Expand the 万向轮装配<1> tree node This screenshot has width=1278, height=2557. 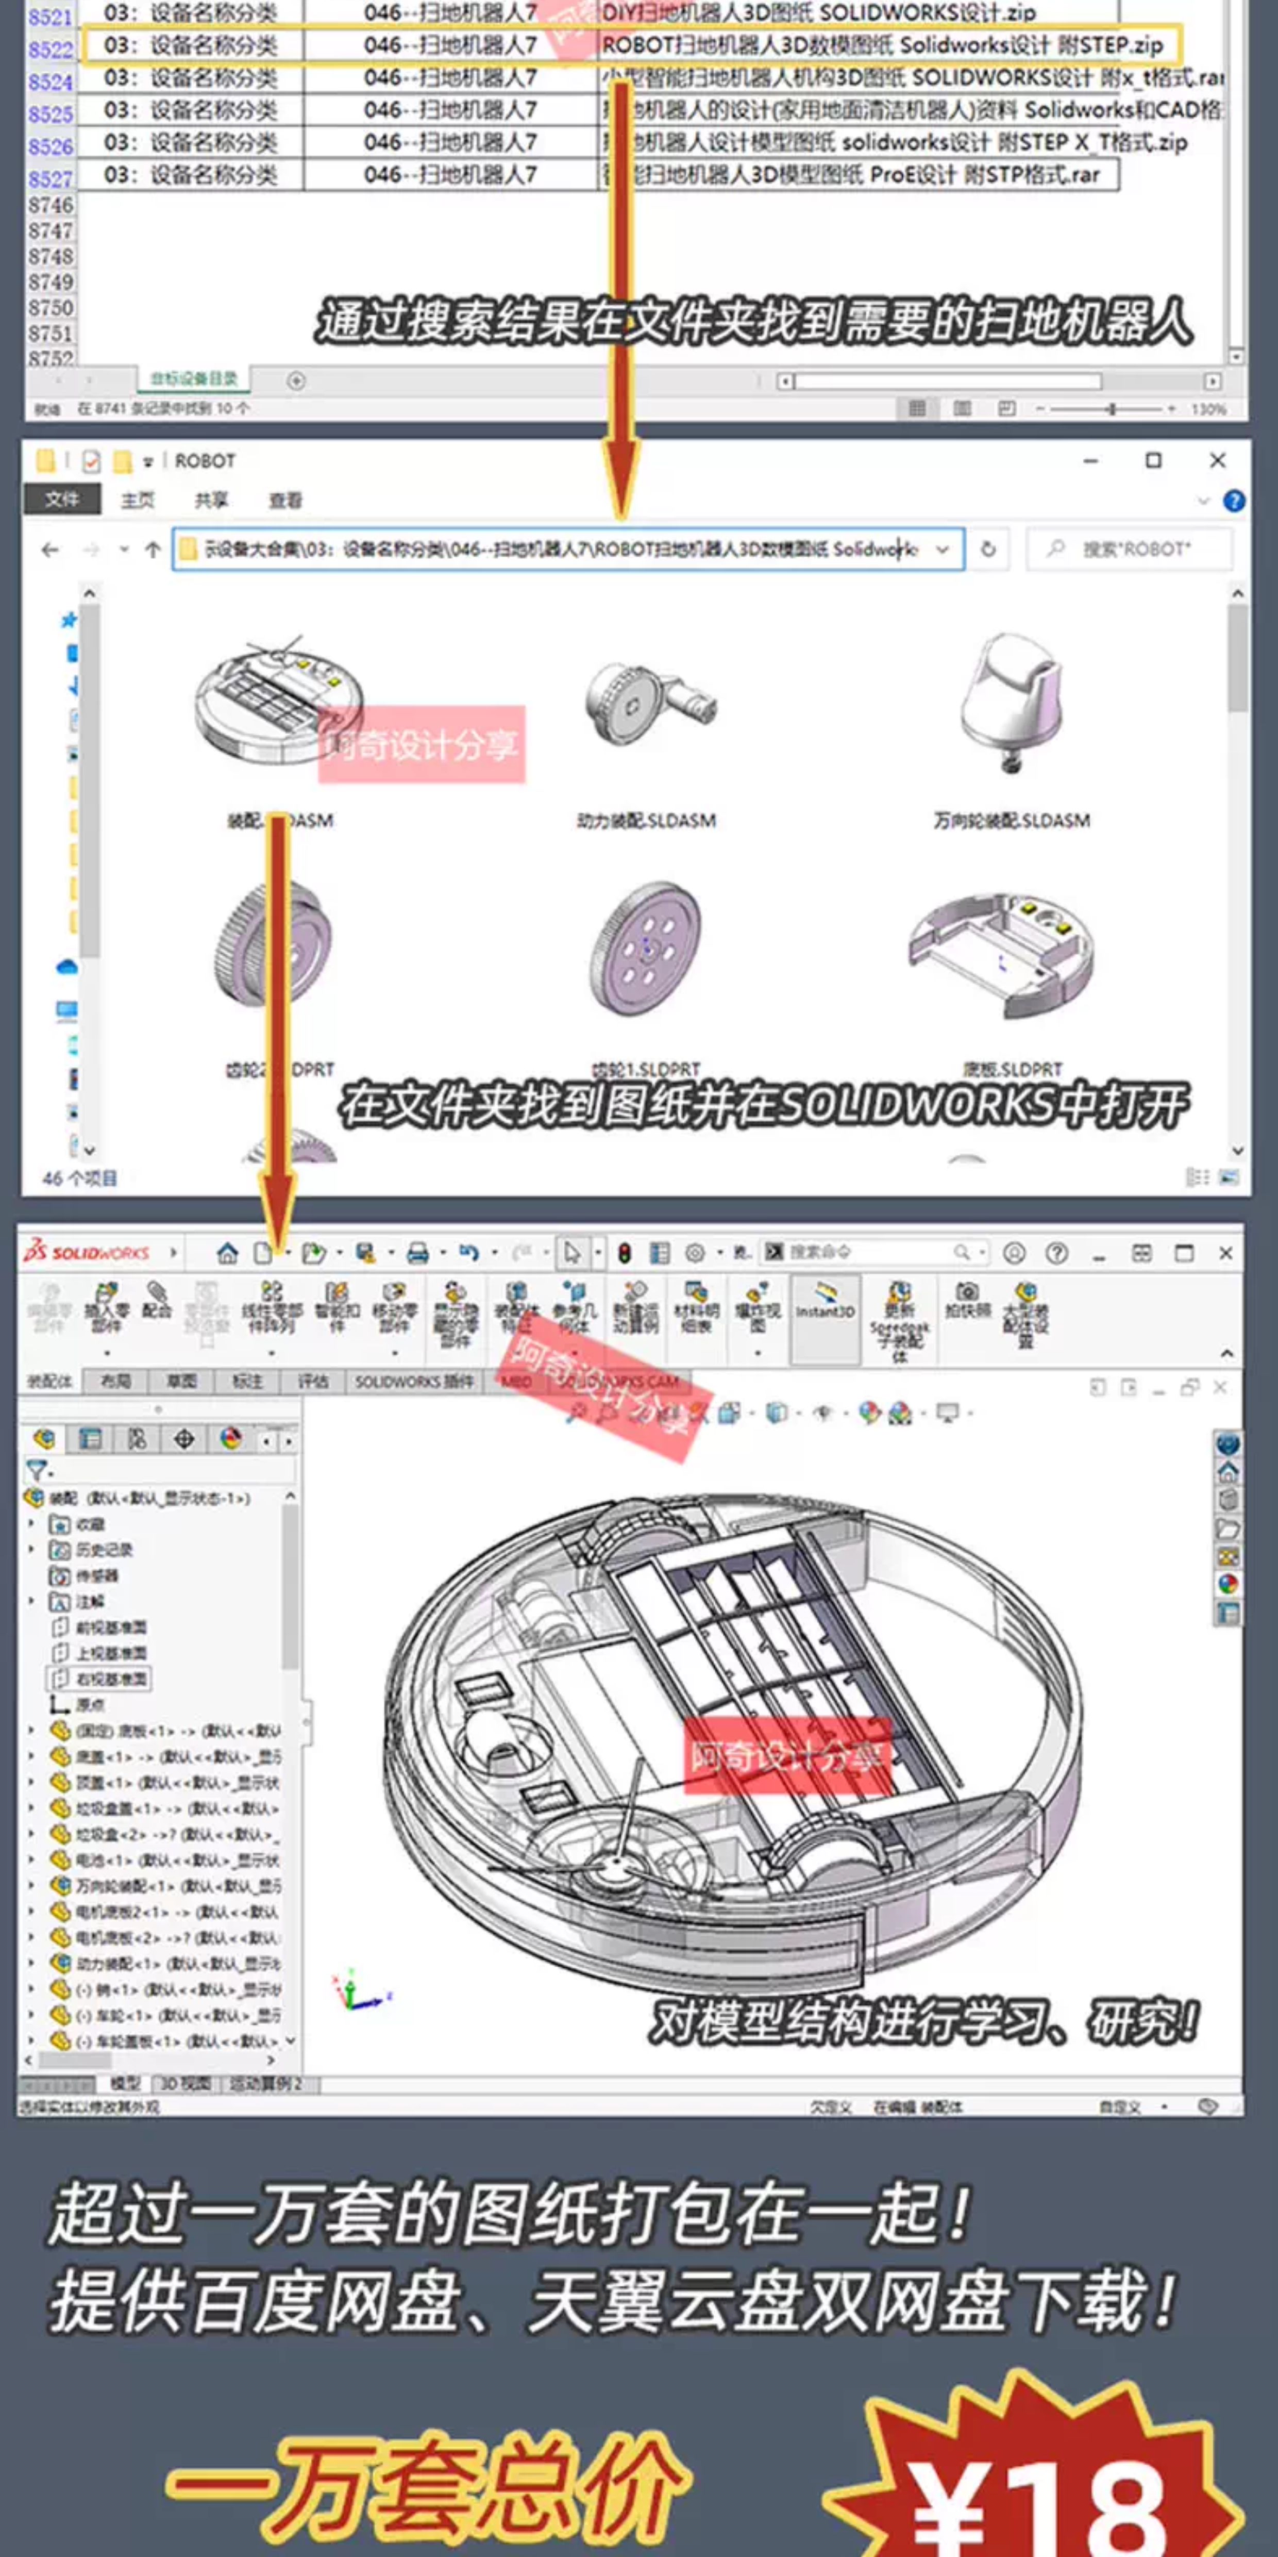pos(31,1885)
